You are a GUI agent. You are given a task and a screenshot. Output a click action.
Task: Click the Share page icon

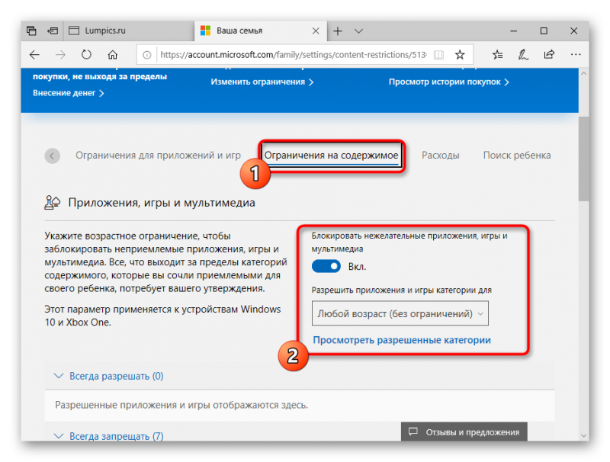[x=549, y=54]
